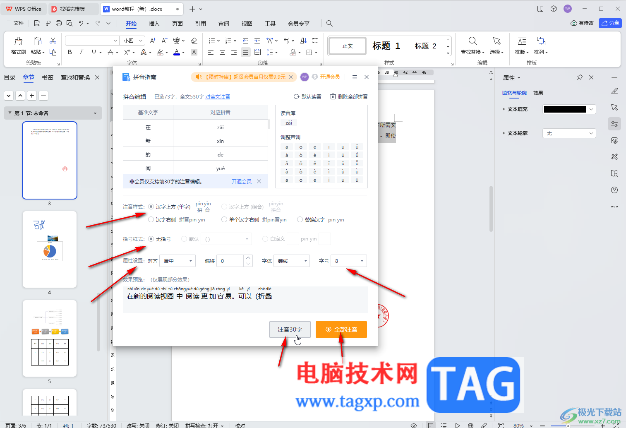Select replace characters with pinyin radio
626x428 pixels.
pos(300,219)
